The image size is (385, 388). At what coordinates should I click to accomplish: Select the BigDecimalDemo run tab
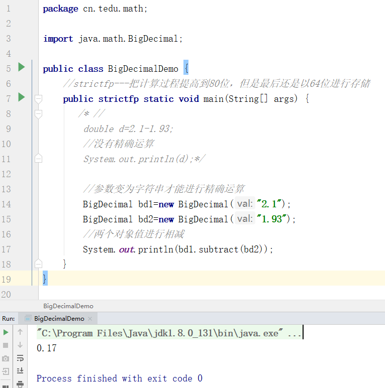click(x=59, y=318)
